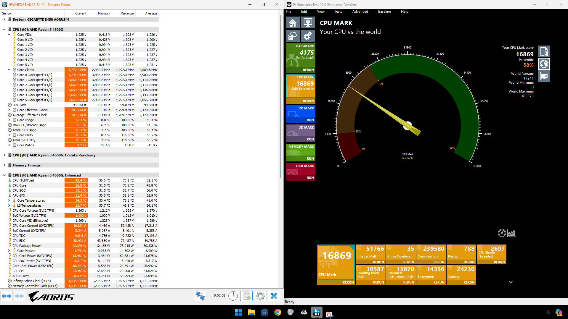Click the save results document icon

544,51
